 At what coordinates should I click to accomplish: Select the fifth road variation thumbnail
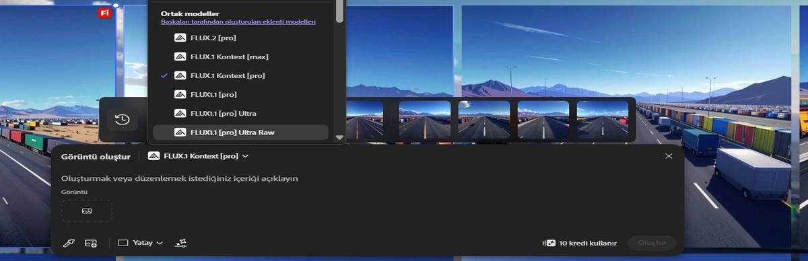coord(603,120)
